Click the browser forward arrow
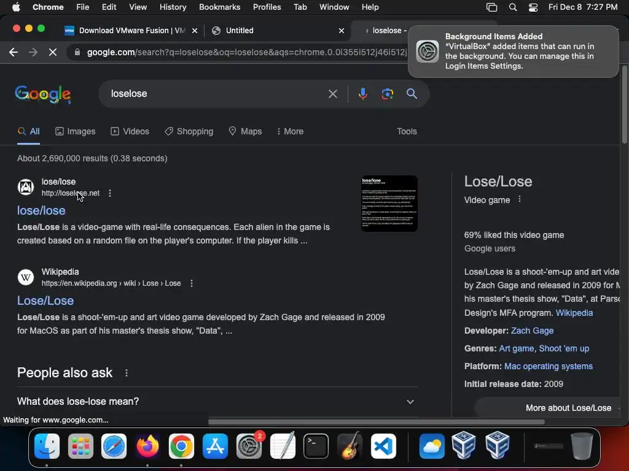This screenshot has height=471, width=629. (33, 52)
